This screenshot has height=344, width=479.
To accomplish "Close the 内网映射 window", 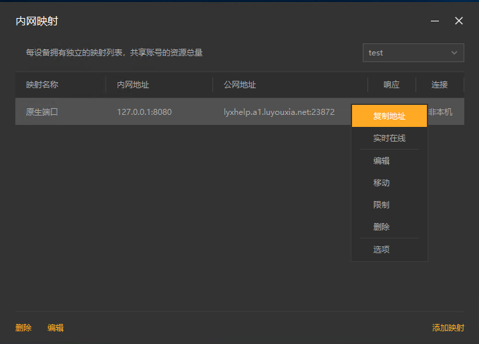I will (x=459, y=21).
